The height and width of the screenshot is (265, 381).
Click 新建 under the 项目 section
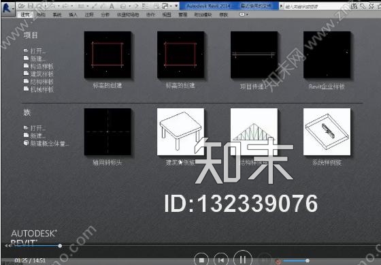(35, 59)
